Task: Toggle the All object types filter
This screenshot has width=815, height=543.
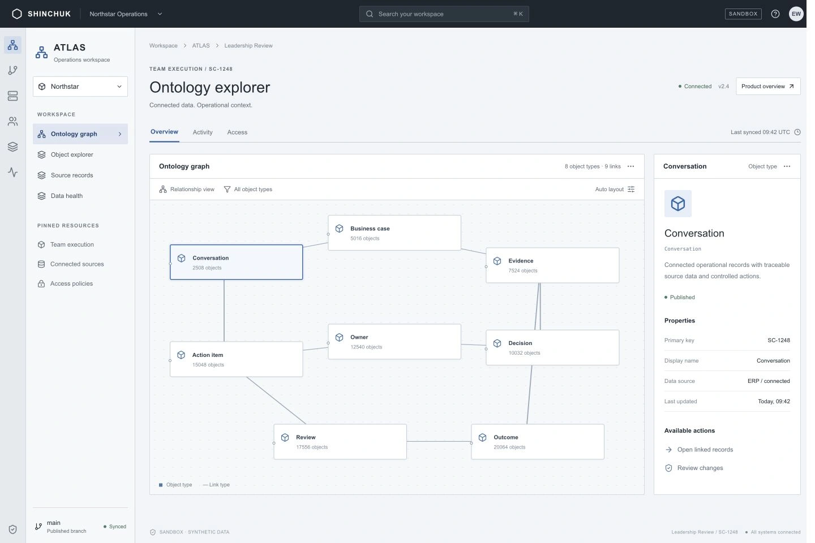Action: pos(248,189)
